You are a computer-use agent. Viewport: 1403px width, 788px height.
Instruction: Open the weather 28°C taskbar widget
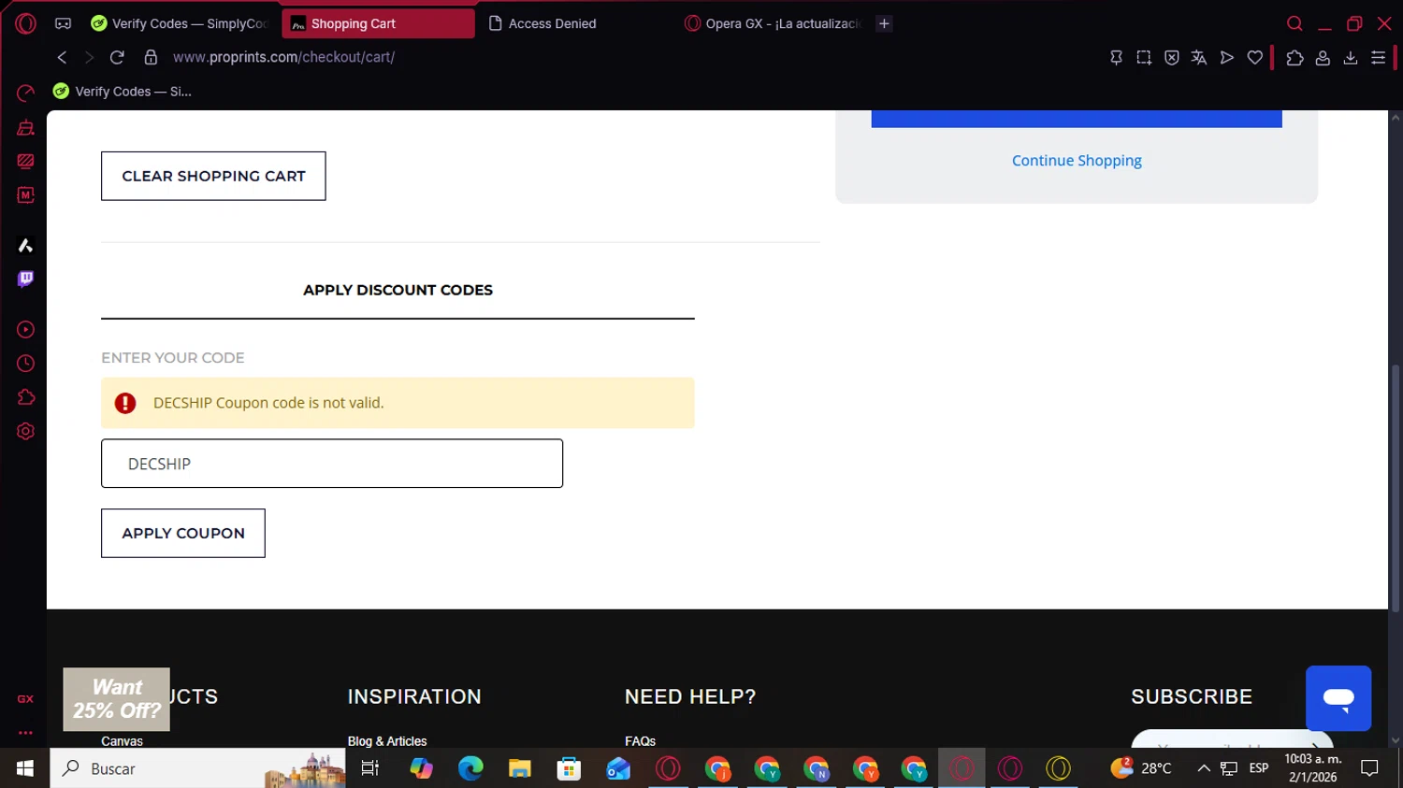[1141, 768]
